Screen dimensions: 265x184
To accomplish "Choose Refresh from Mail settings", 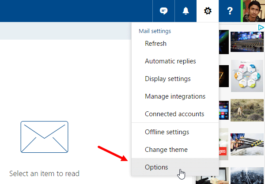I will (175, 44).
